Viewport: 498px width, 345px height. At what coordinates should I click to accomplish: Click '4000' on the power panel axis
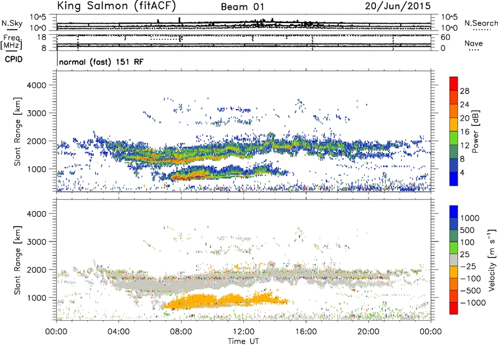pos(36,85)
